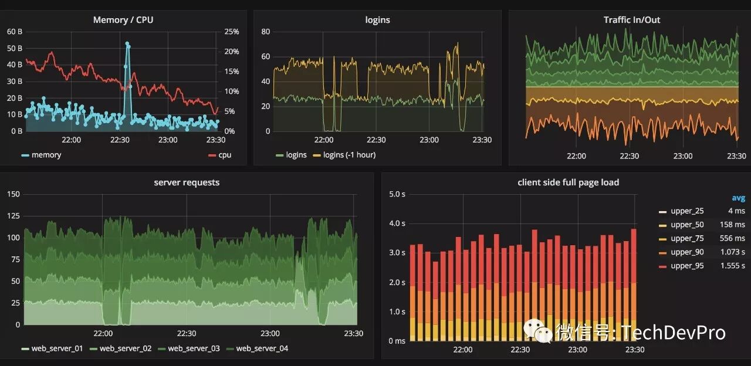Screen dimensions: 751x366
Task: Open the server requests panel title
Action: pos(187,182)
